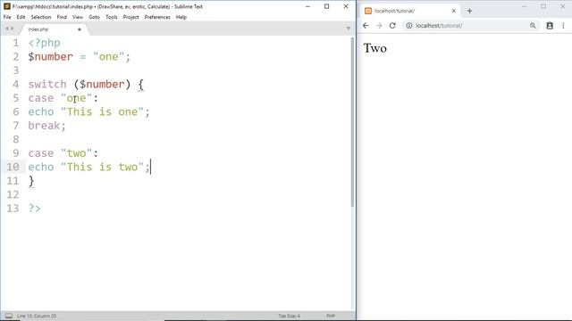Click the Tab Size: 4 status entry

coord(289,316)
